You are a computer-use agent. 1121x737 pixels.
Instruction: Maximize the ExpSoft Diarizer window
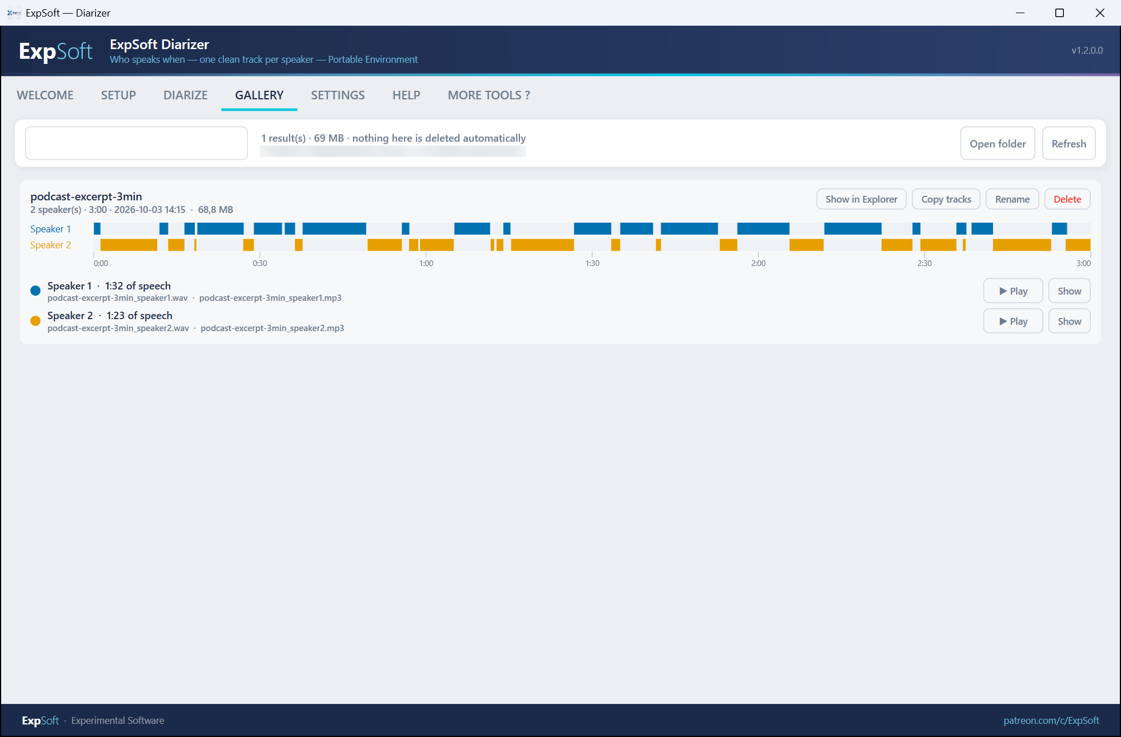pyautogui.click(x=1059, y=13)
